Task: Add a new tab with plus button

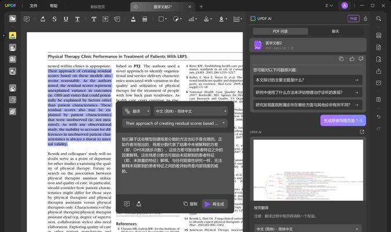Action: point(201,7)
